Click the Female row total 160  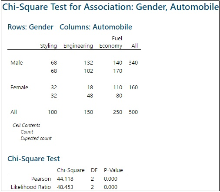(133, 88)
